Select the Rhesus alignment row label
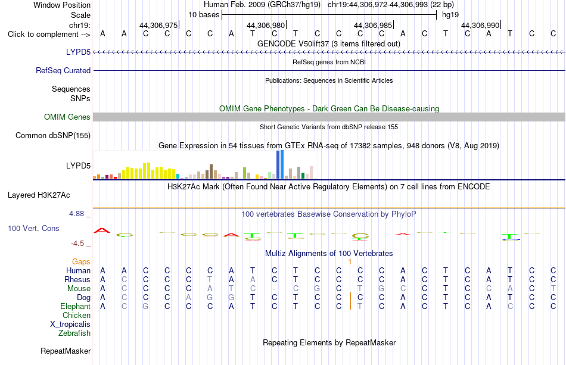This screenshot has width=566, height=365. [x=77, y=279]
